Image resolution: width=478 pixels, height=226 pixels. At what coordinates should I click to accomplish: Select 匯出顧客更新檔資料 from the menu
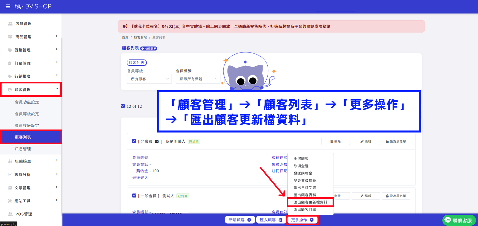[x=310, y=202]
